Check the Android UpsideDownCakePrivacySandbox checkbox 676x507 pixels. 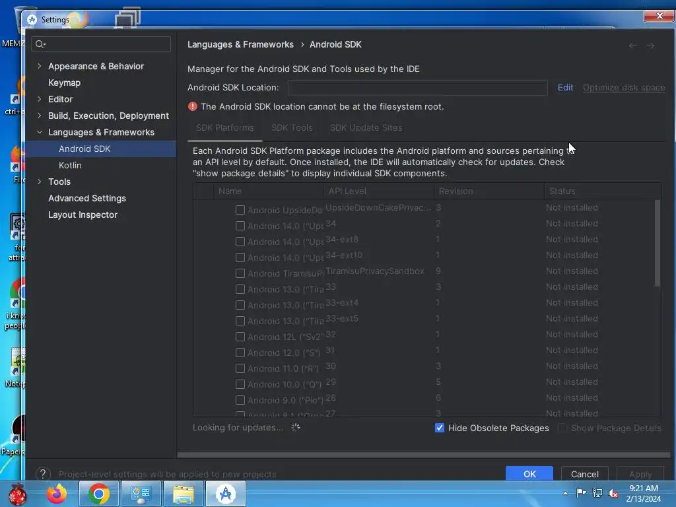coord(240,210)
